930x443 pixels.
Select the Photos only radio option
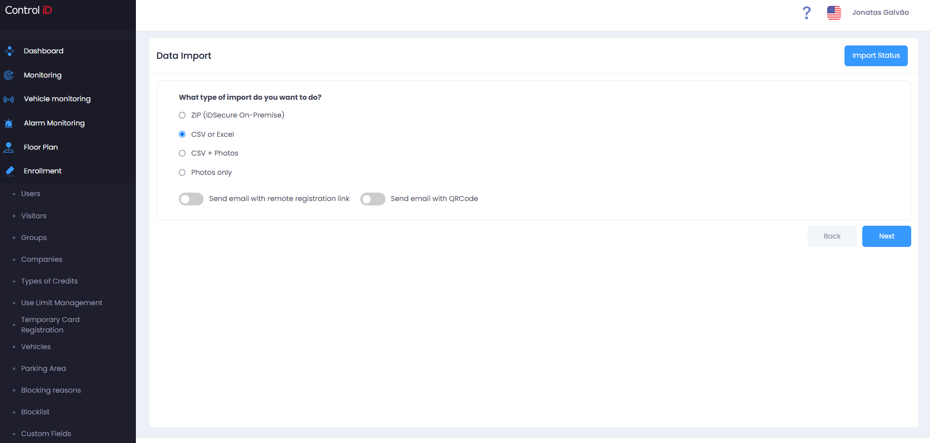(182, 172)
